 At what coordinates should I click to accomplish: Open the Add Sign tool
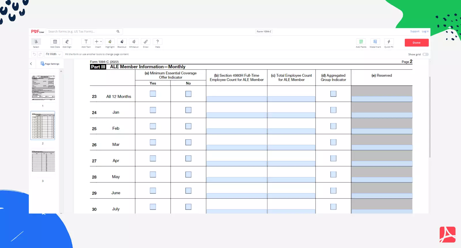67,43
